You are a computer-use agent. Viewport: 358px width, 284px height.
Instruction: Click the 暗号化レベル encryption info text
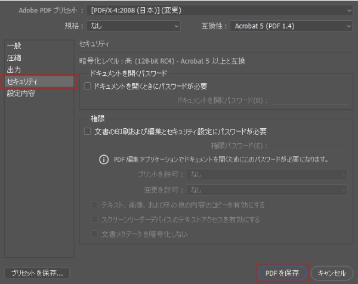[162, 61]
